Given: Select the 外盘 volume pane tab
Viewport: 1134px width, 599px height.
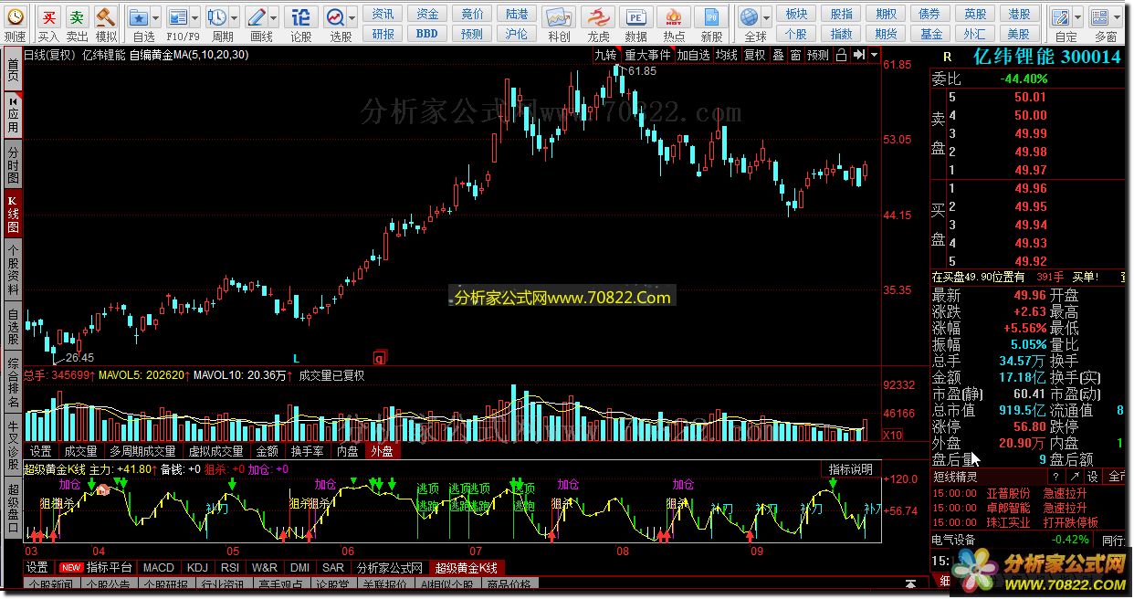Looking at the screenshot, I should pyautogui.click(x=381, y=451).
